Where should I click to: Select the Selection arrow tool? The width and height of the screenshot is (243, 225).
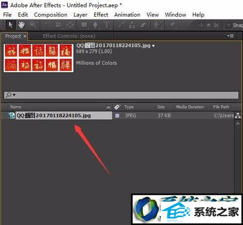(11, 25)
